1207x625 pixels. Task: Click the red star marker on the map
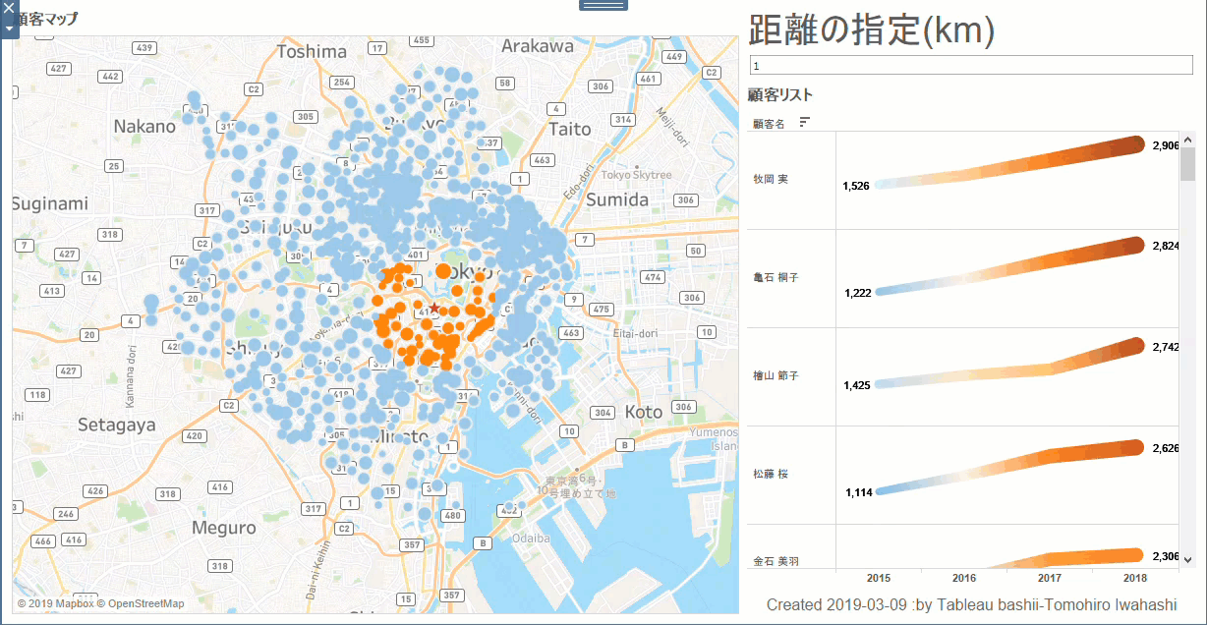pyautogui.click(x=434, y=309)
